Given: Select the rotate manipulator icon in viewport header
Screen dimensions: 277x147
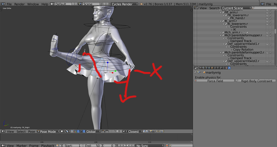Looking at the screenshot, I should coord(81,131).
